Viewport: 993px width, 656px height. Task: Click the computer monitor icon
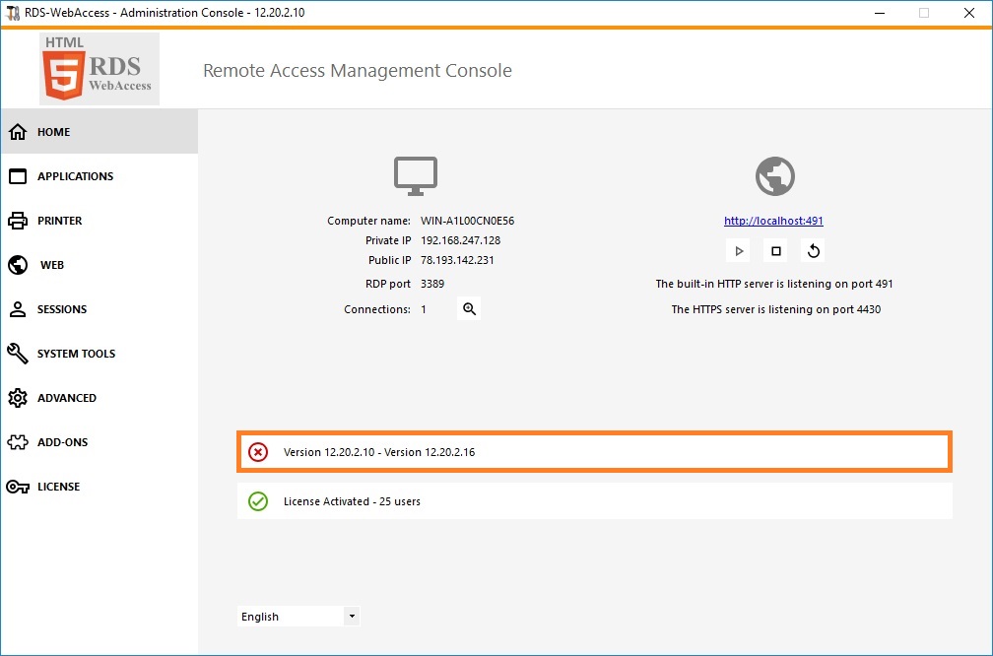(416, 176)
